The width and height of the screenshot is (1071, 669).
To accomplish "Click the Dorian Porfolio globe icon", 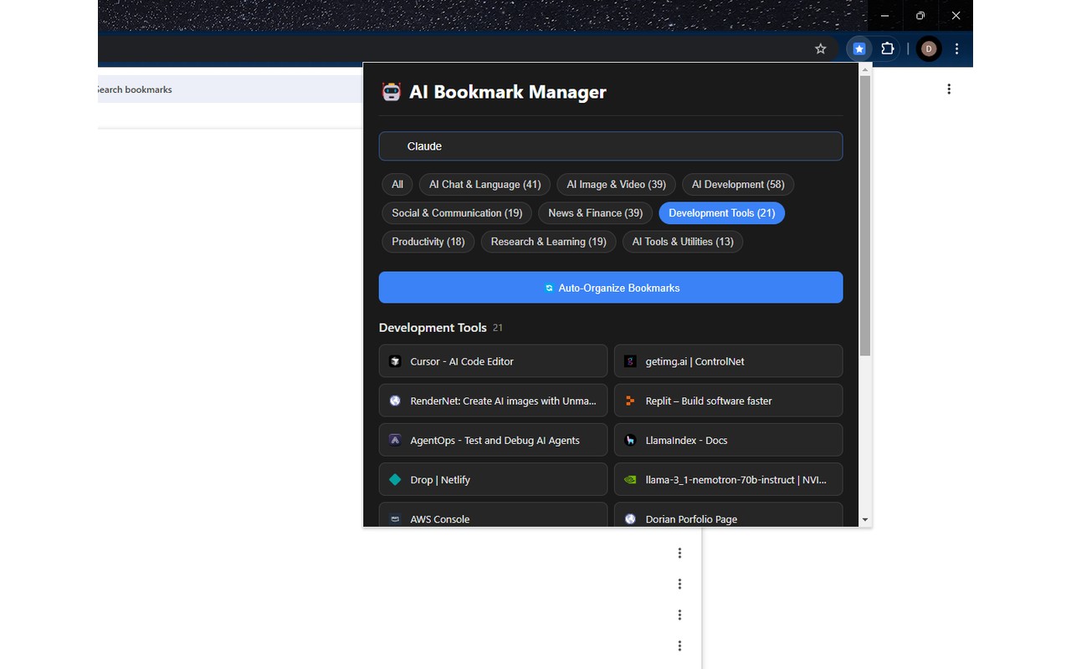I will (630, 518).
